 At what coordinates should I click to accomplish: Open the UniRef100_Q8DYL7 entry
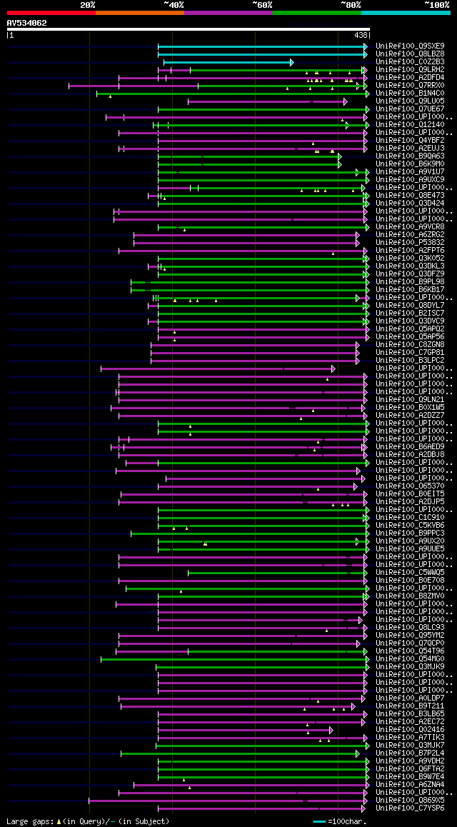[410, 306]
